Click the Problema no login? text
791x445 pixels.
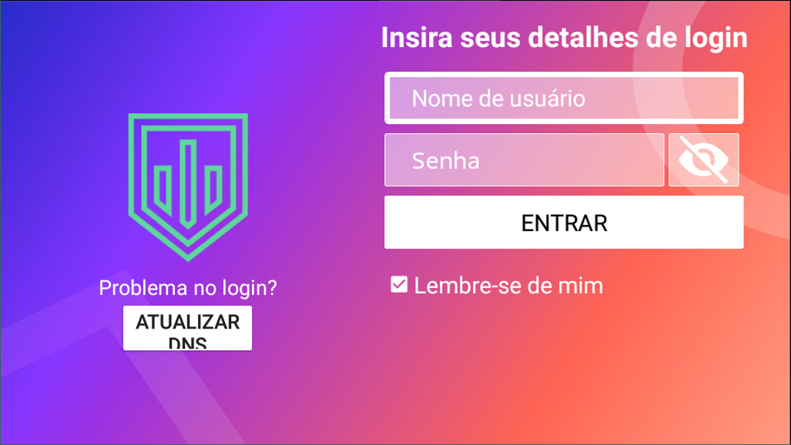pyautogui.click(x=188, y=288)
